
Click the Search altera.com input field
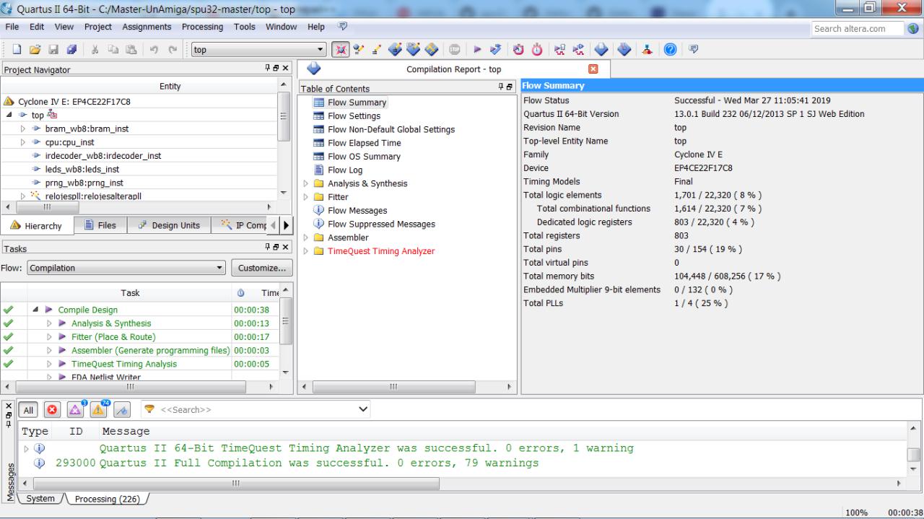(x=857, y=29)
